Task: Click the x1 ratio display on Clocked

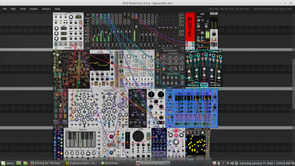Action: click(x=63, y=38)
